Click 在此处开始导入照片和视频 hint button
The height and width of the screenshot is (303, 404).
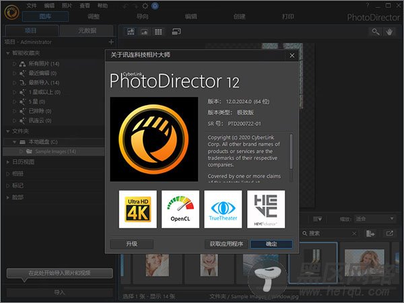(59, 273)
